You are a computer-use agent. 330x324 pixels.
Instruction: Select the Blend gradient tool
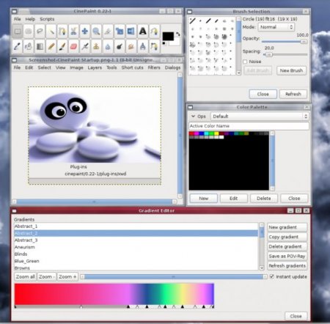click(x=40, y=46)
